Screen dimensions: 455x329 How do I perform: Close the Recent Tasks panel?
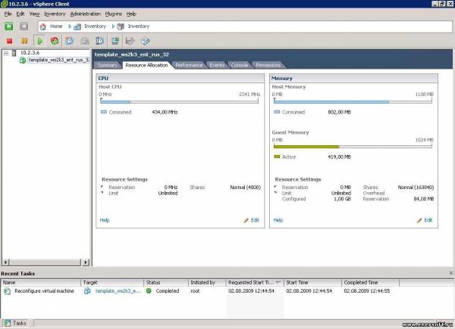point(451,273)
